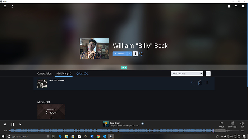Open the Office Modi zone icon
This screenshot has height=139, width=248.
point(232,124)
